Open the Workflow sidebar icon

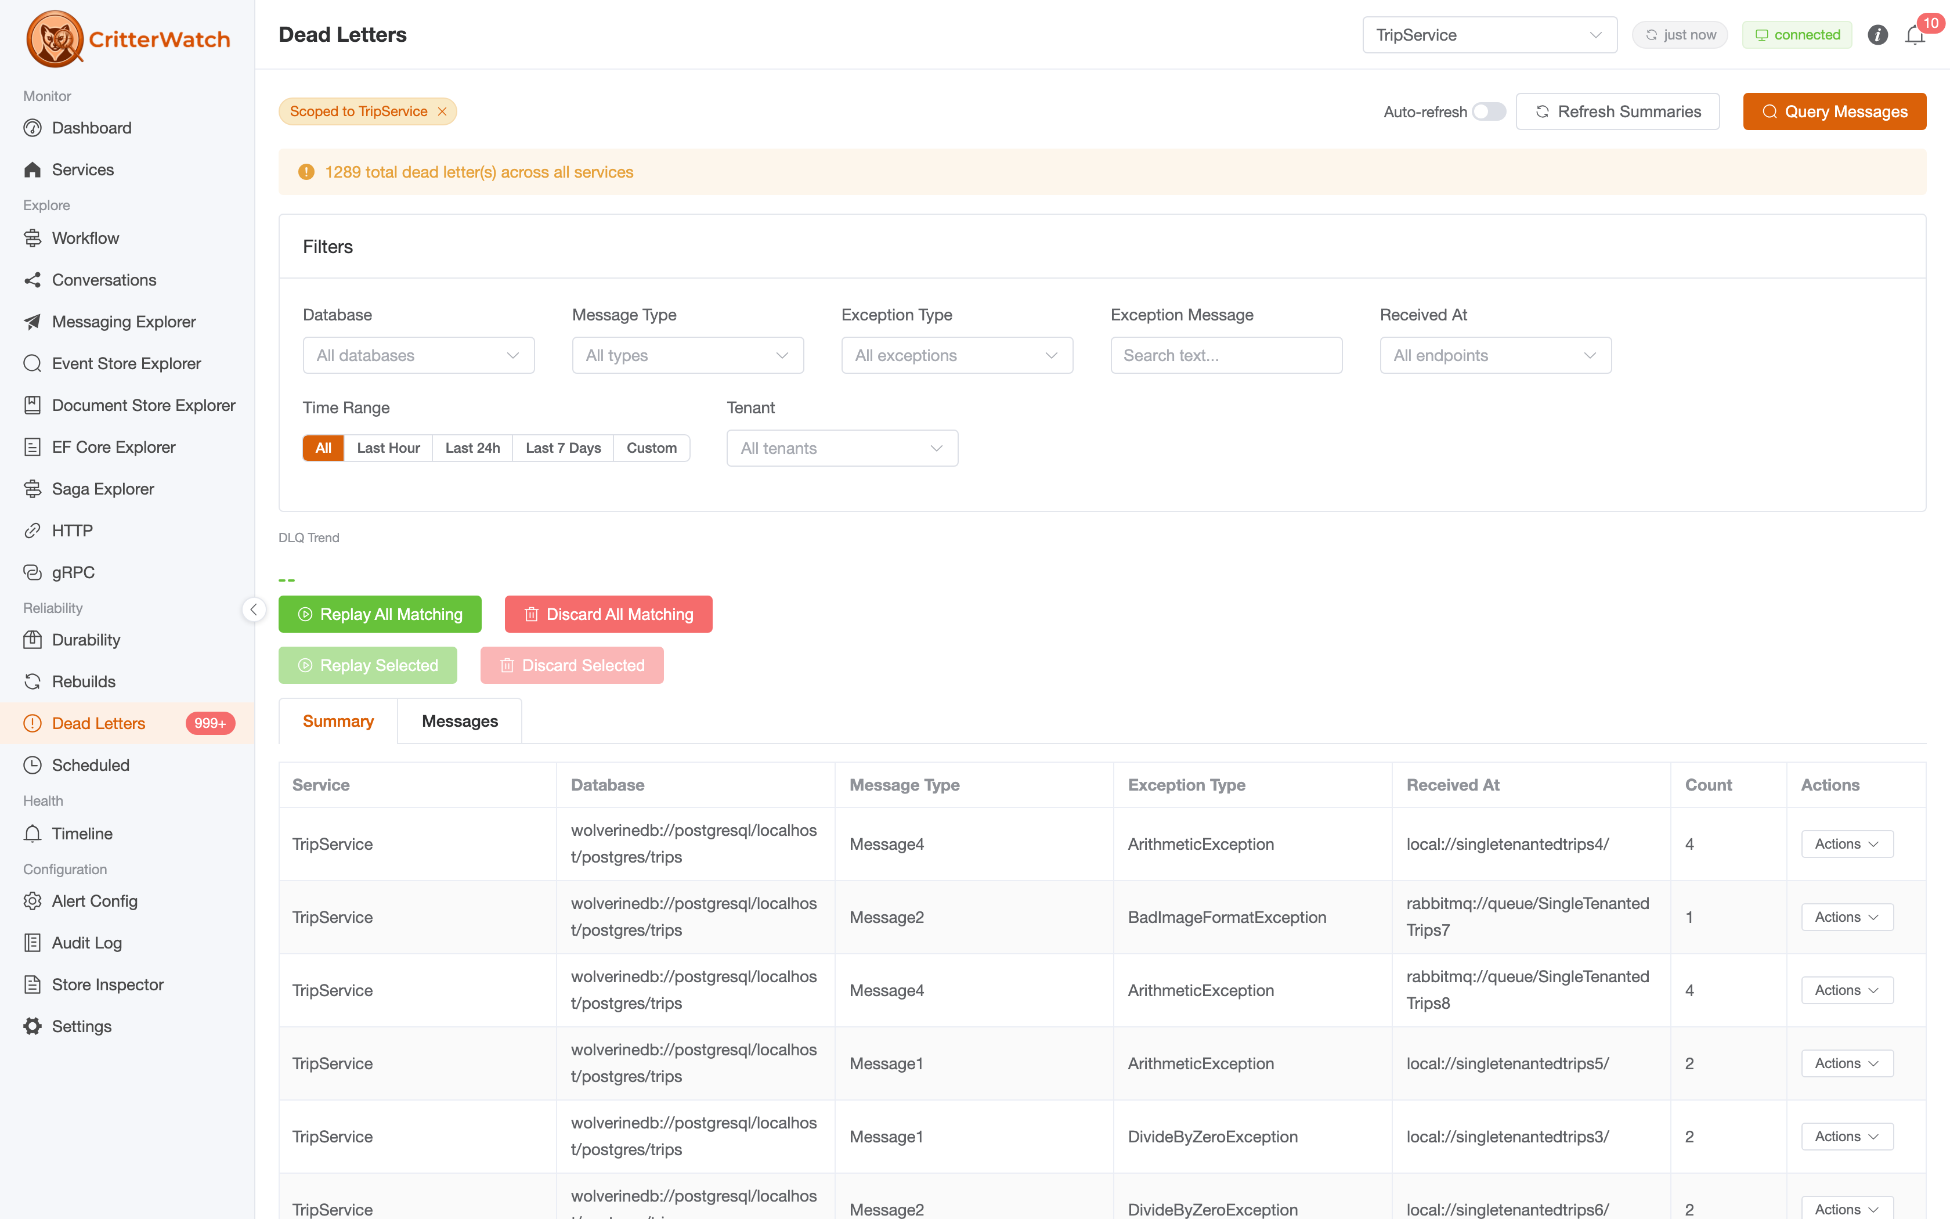pyautogui.click(x=32, y=238)
